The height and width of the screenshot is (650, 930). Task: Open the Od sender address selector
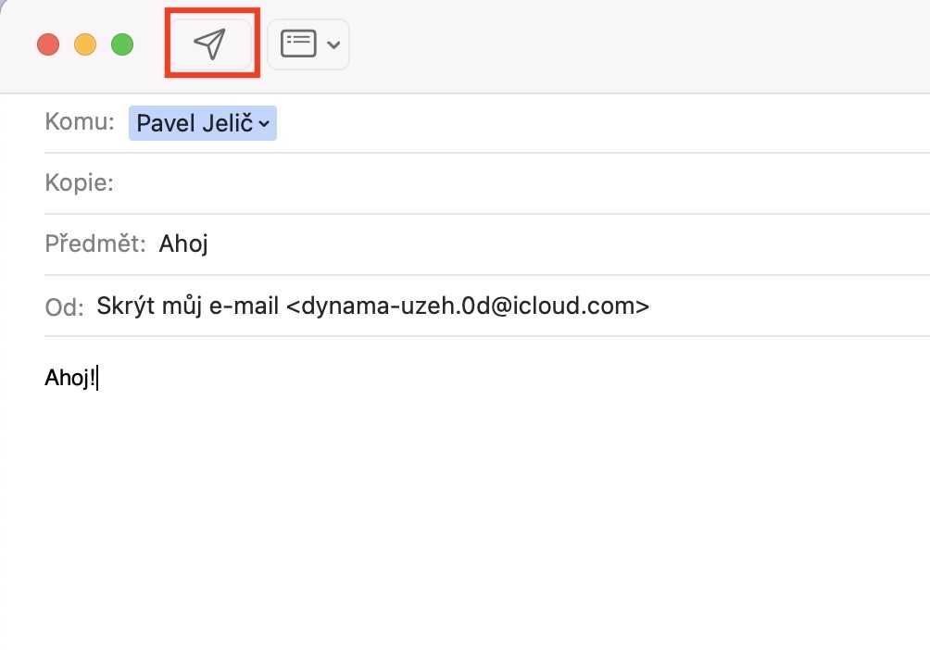tap(372, 306)
